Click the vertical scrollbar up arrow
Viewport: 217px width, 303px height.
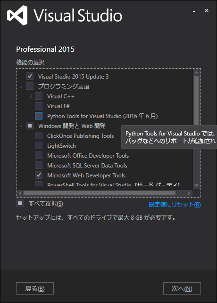click(x=196, y=72)
